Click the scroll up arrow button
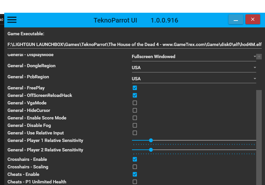 [x=259, y=57]
